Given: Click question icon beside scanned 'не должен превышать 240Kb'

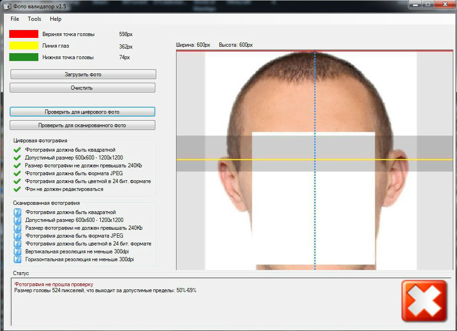Looking at the screenshot, I should point(18,228).
